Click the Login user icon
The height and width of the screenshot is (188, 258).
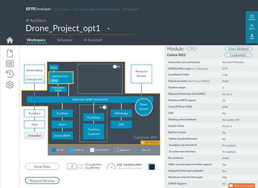252,36
